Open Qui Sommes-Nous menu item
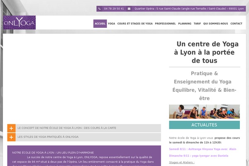Image resolution: width=249 pixels, height=166 pixels. coord(215,24)
